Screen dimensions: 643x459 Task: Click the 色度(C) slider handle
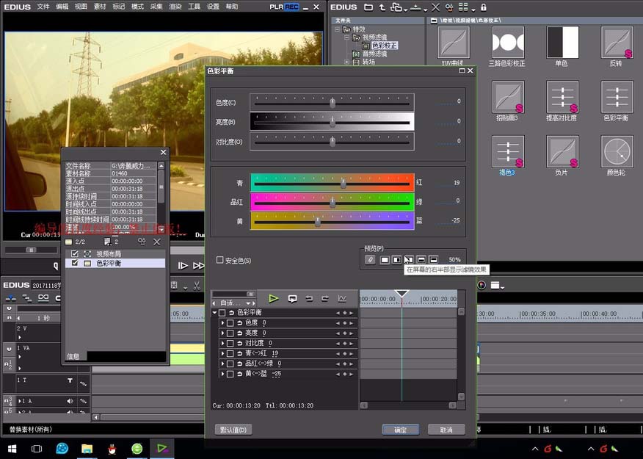tap(333, 103)
